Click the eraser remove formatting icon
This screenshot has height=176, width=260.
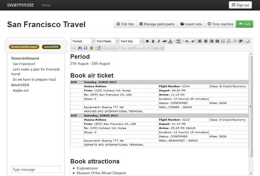pyautogui.click(x=247, y=41)
